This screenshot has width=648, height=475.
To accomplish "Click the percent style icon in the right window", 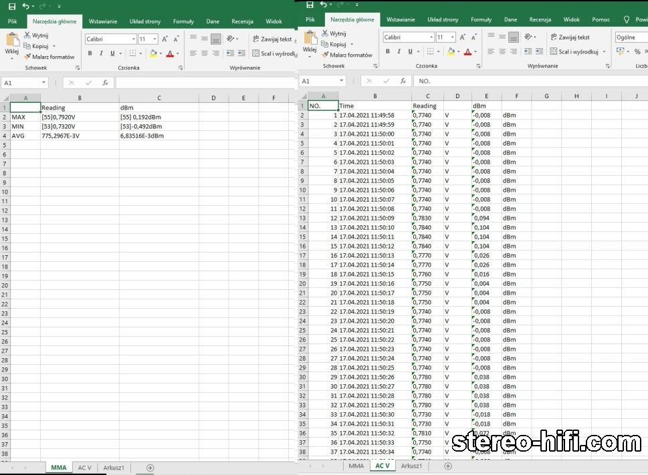I will pos(637,51).
